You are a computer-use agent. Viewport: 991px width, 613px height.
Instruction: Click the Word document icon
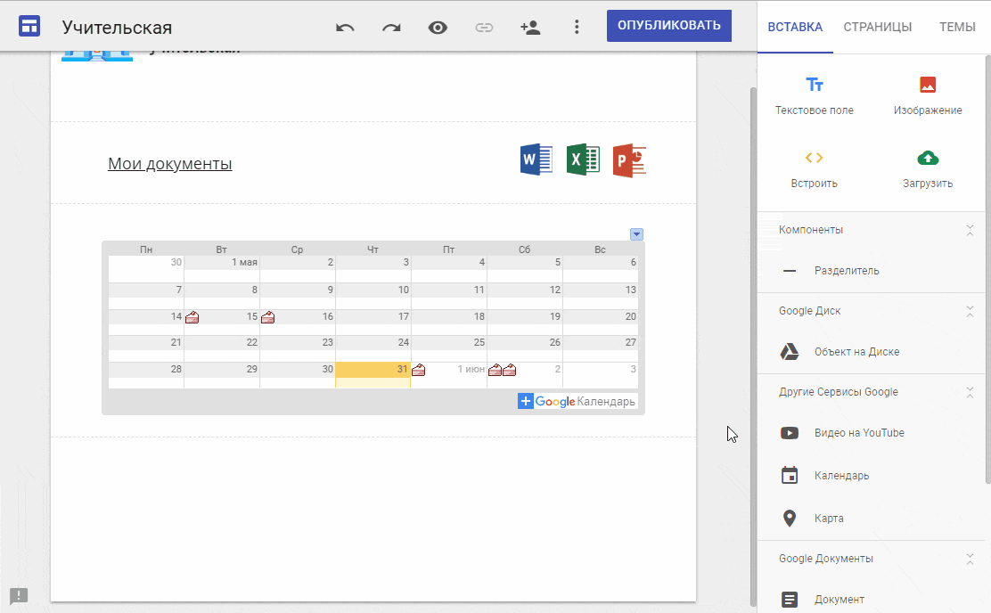(x=536, y=159)
